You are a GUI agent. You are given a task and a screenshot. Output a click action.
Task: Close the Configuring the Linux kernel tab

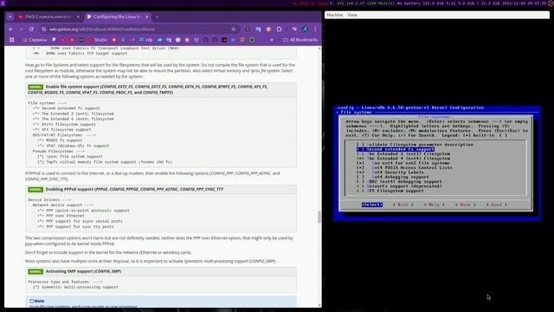coord(147,16)
